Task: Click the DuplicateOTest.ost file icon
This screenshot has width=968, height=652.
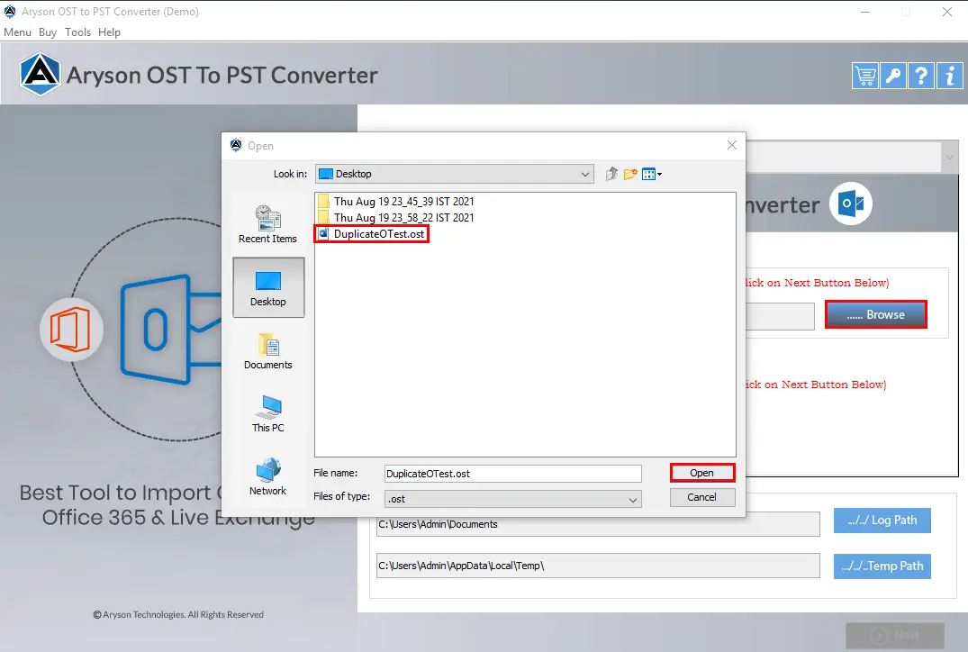Action: pos(323,234)
